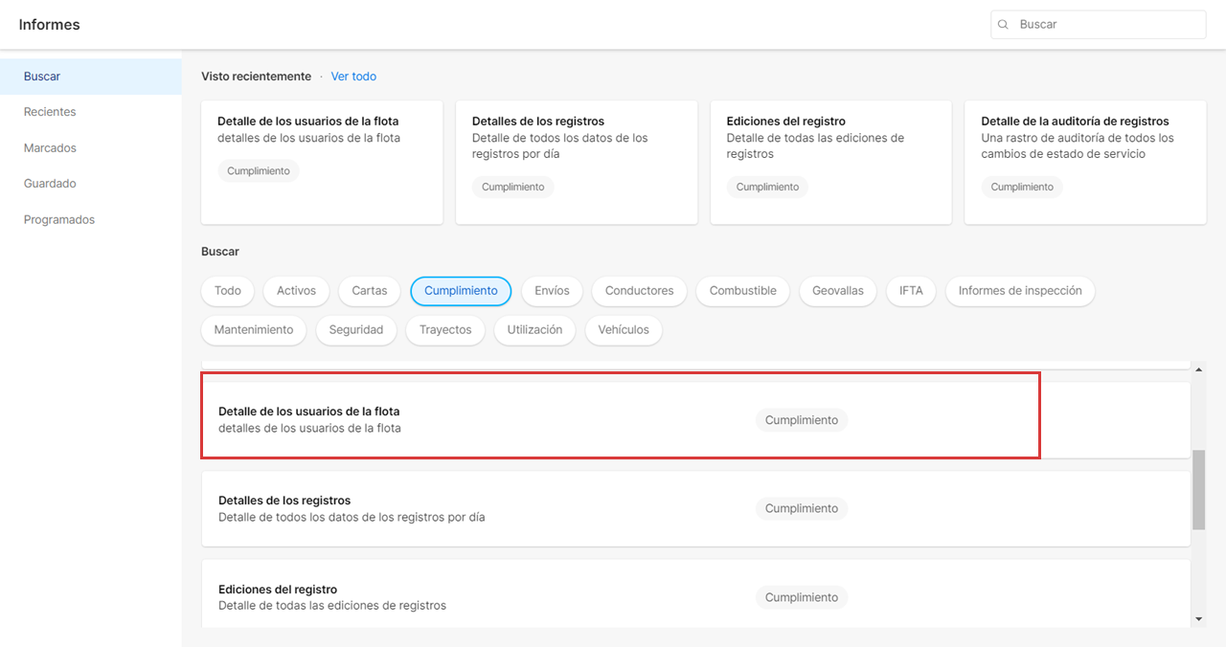Switch to the "Recientes" section

tap(50, 111)
